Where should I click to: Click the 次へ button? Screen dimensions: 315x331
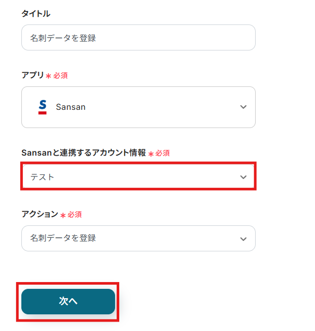click(x=68, y=301)
